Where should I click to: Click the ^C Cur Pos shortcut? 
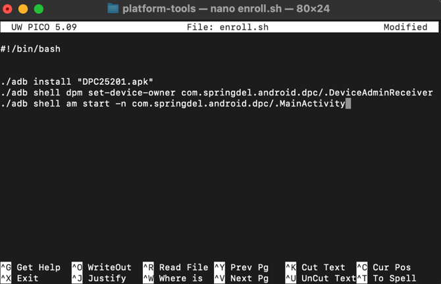click(x=384, y=267)
